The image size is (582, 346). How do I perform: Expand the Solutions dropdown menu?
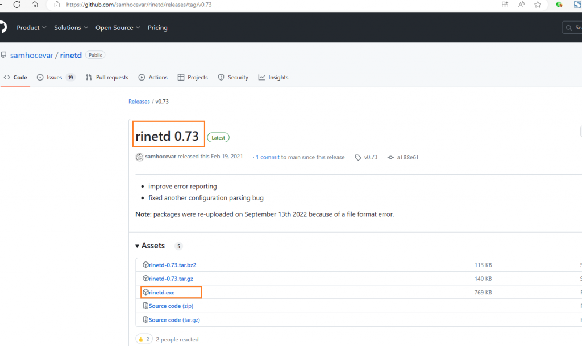tap(71, 28)
